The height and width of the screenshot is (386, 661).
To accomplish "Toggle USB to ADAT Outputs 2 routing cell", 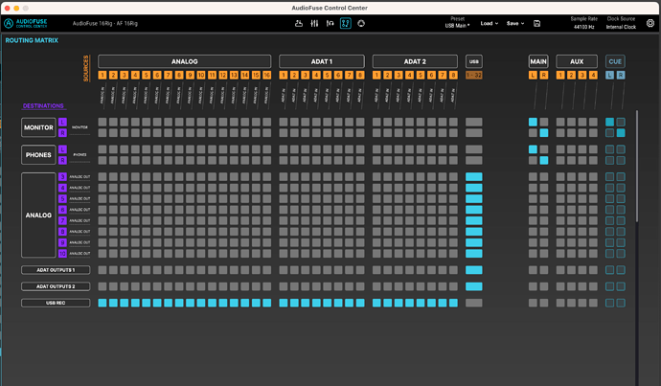I will [474, 286].
